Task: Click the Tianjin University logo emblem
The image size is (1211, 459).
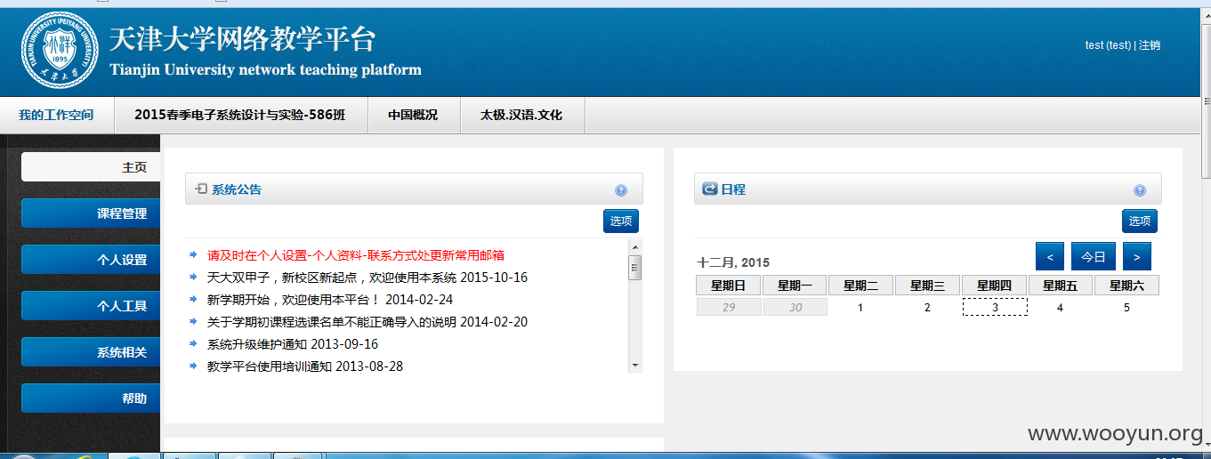Action: (x=60, y=49)
